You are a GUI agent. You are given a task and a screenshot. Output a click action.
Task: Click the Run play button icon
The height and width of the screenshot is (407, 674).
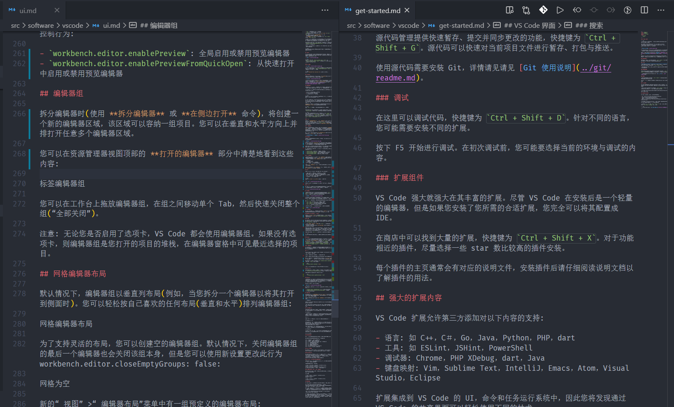[559, 10]
